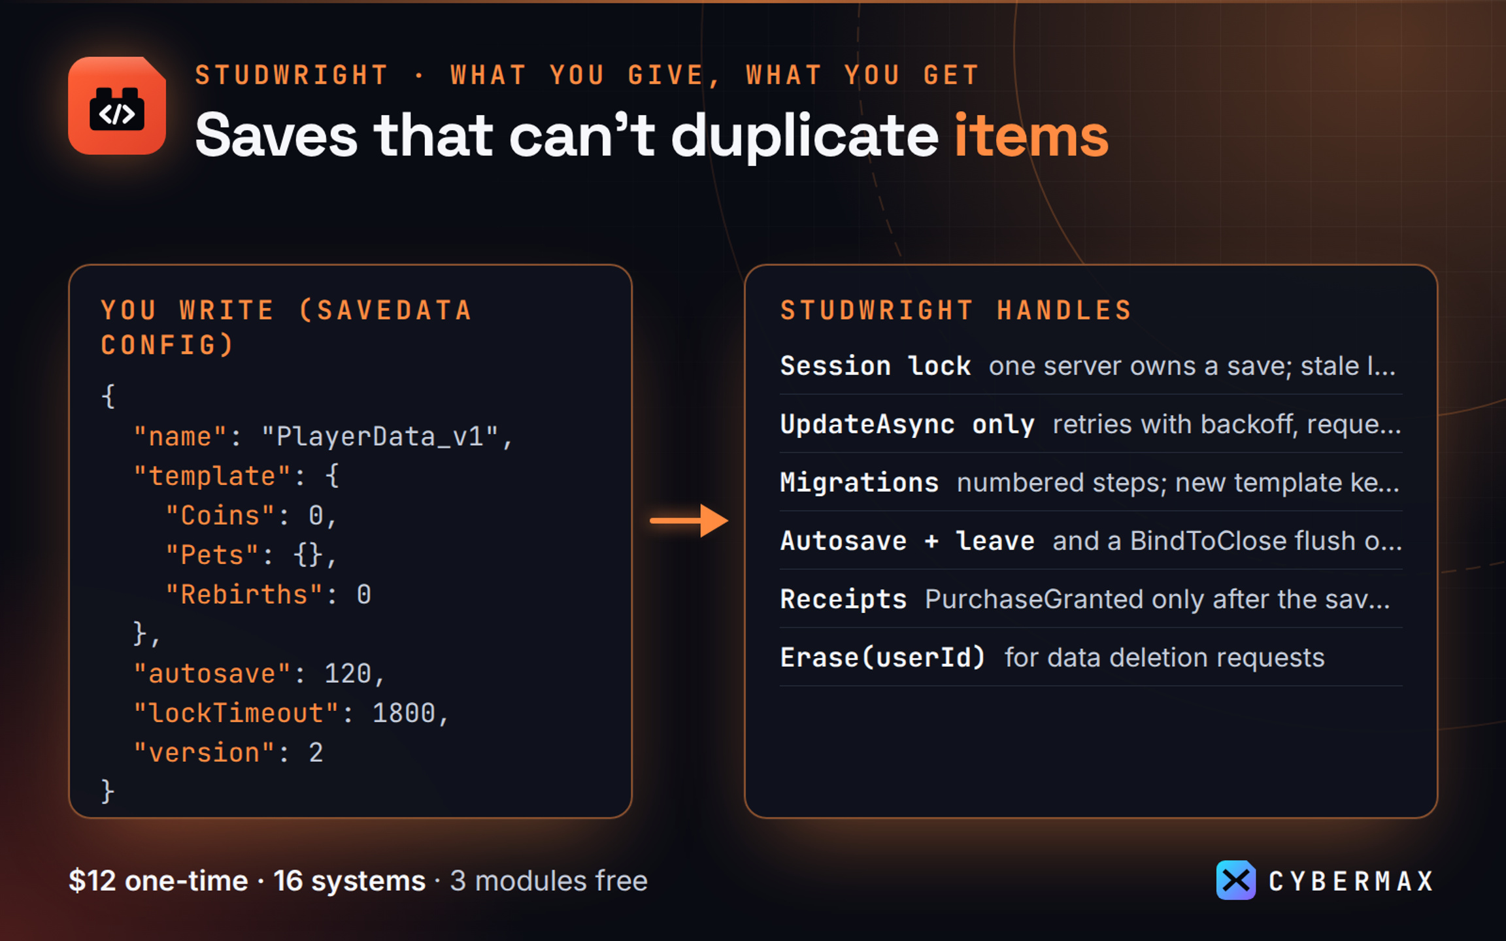Screen dimensions: 1506x941
Task: Click the '"Coins": 0,' line
Action: (x=252, y=516)
